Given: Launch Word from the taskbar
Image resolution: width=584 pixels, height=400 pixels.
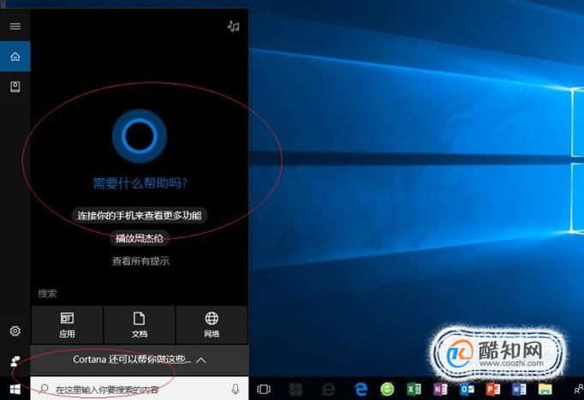Looking at the screenshot, I should click(519, 389).
